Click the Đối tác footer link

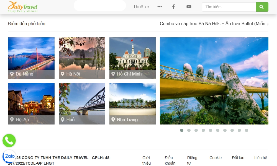tap(238, 158)
